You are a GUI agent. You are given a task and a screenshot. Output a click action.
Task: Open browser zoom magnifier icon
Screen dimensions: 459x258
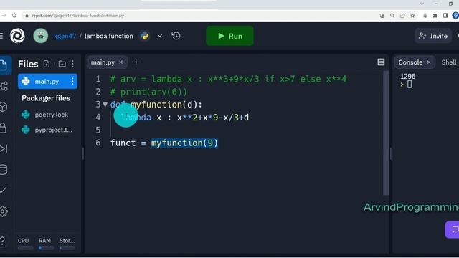pyautogui.click(x=392, y=16)
